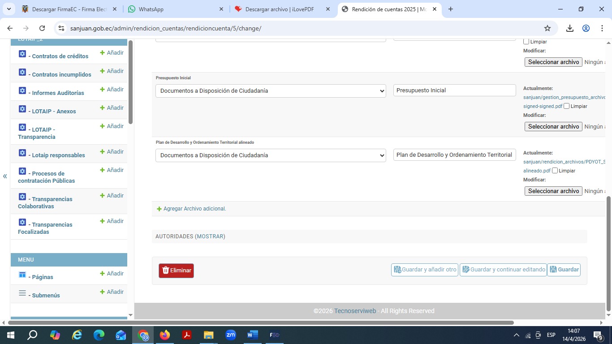Image resolution: width=612 pixels, height=344 pixels.
Task: Click Añadir plus next to Informes Auditorías
Action: tap(112, 90)
